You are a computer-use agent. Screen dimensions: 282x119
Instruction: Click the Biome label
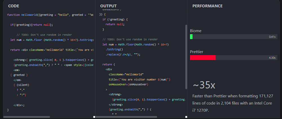[x=195, y=31]
